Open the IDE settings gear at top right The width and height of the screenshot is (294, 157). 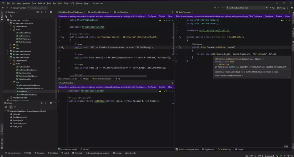(292, 8)
